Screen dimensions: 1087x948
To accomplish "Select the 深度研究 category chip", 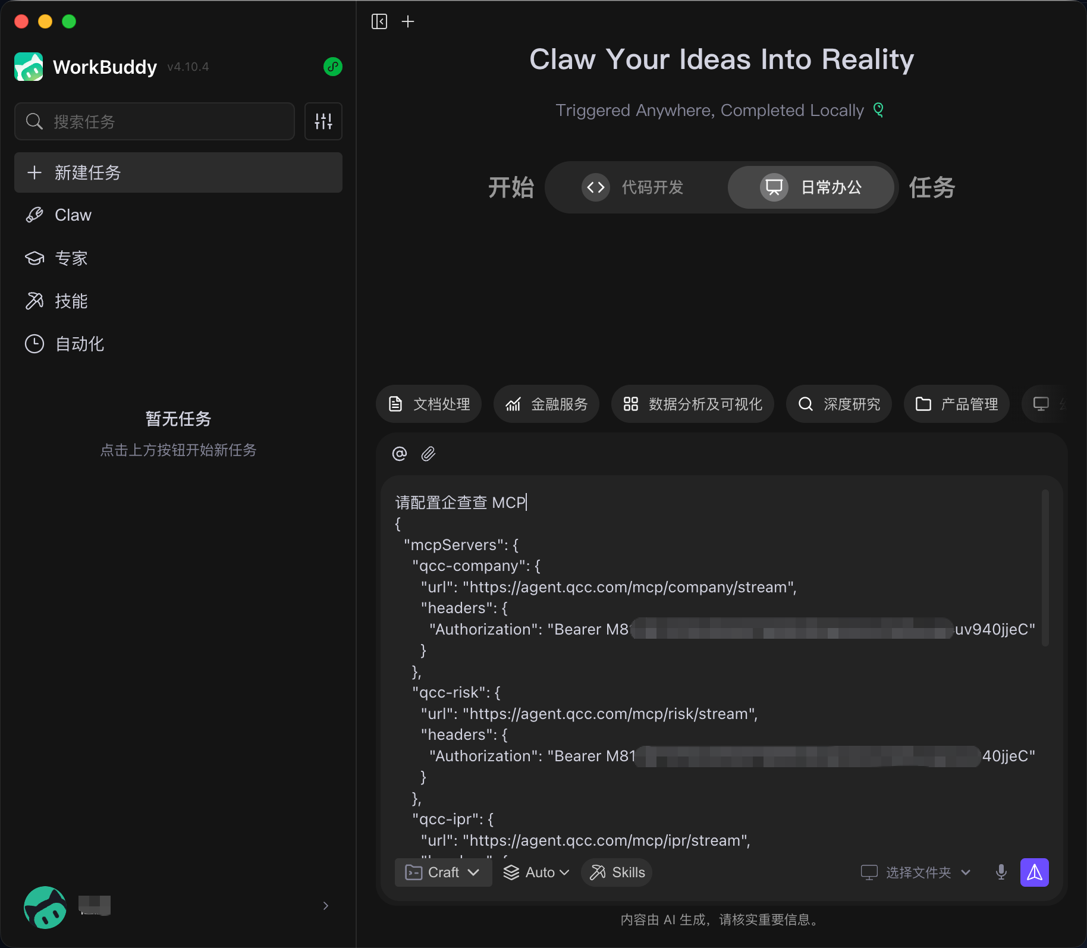I will point(839,404).
